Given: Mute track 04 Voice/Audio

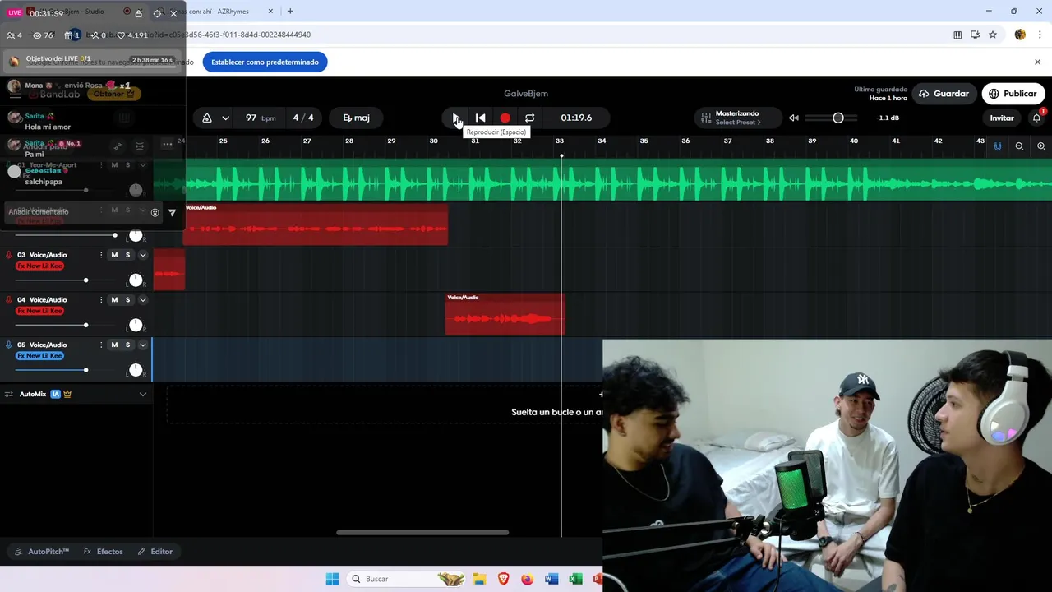Looking at the screenshot, I should [114, 299].
